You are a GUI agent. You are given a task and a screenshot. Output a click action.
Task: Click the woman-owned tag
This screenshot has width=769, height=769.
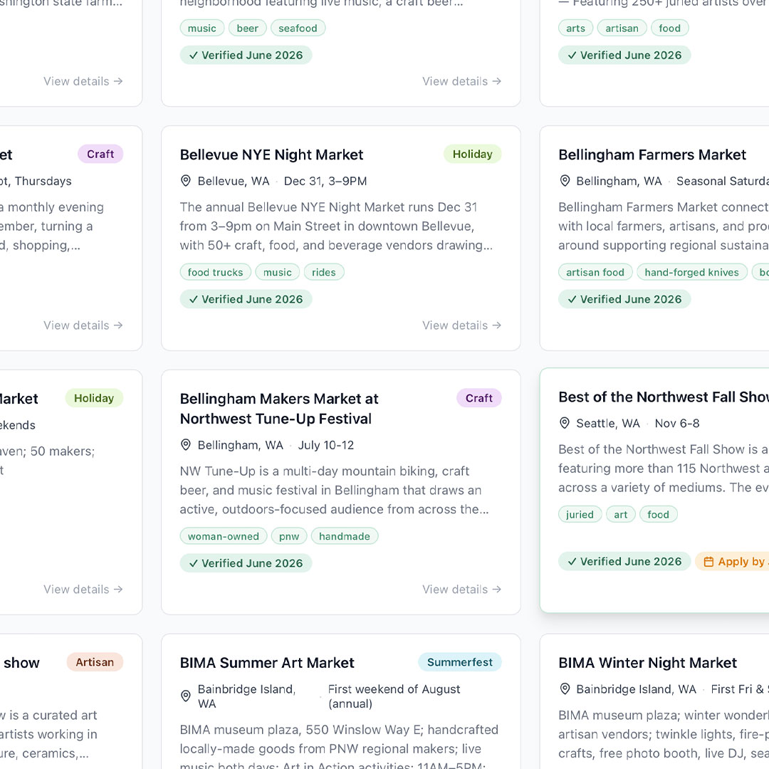coord(223,536)
